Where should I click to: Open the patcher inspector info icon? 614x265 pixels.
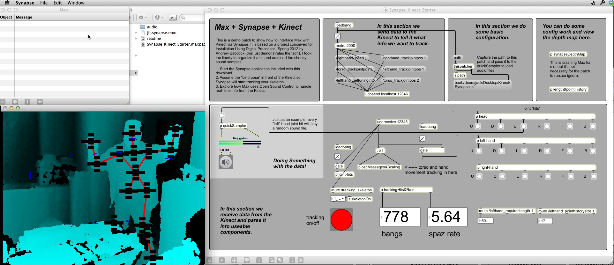[x=259, y=260]
